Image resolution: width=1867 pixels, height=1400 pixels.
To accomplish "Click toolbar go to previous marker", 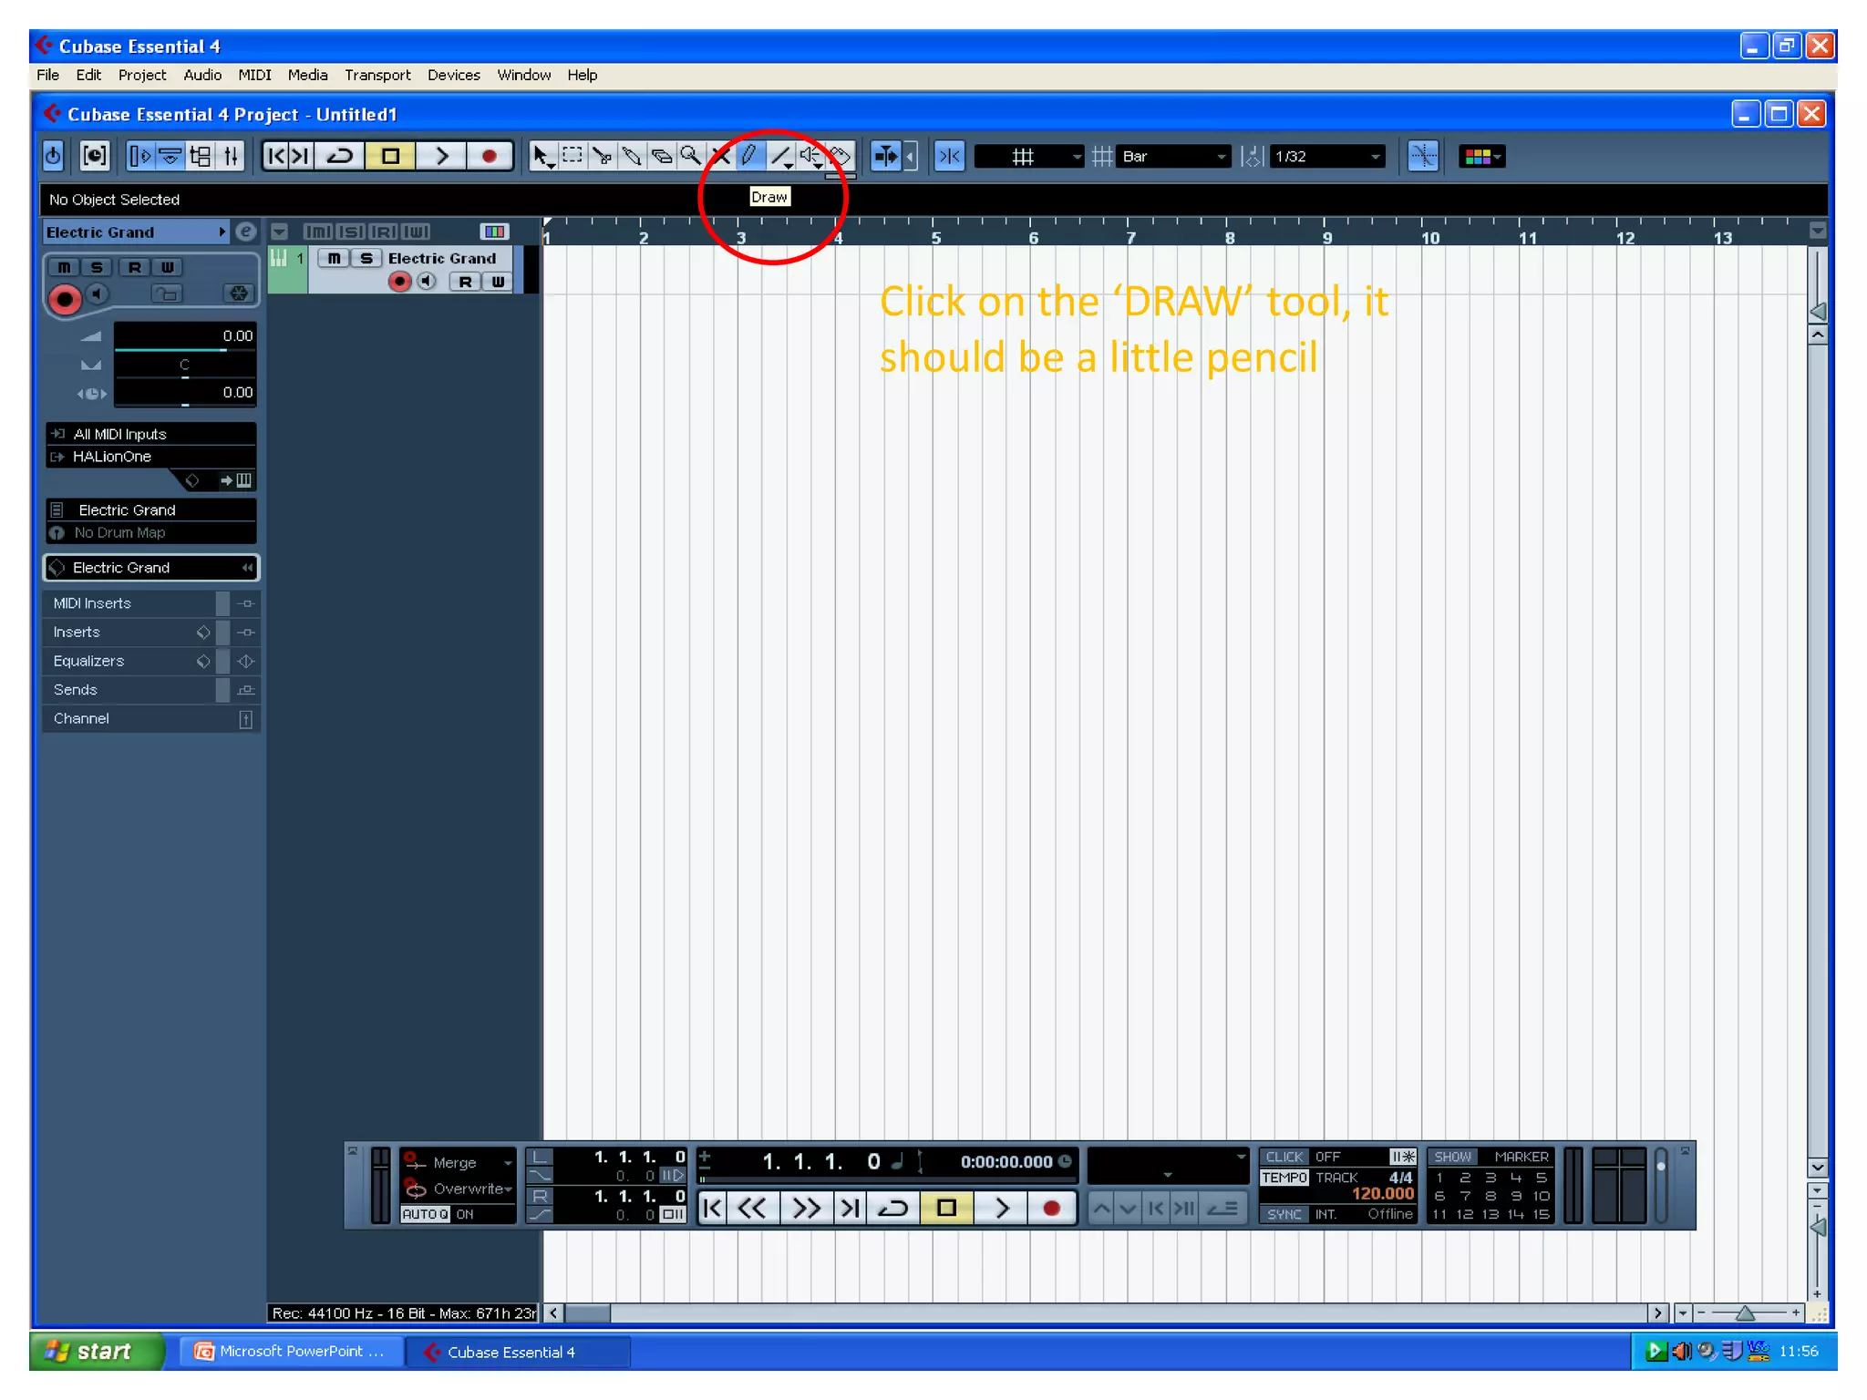I will pyautogui.click(x=276, y=156).
